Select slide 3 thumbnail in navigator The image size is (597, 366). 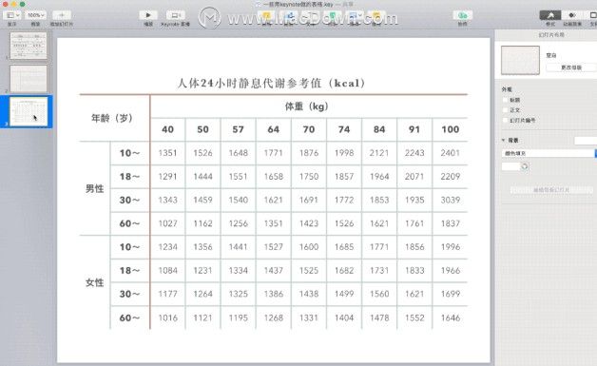pos(29,111)
